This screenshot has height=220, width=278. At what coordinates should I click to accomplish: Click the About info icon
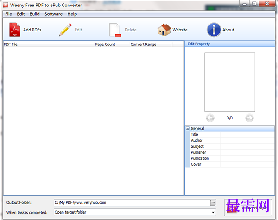(x=214, y=30)
